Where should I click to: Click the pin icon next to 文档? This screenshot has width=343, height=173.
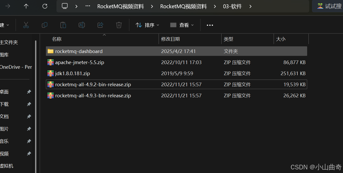[x=29, y=117]
